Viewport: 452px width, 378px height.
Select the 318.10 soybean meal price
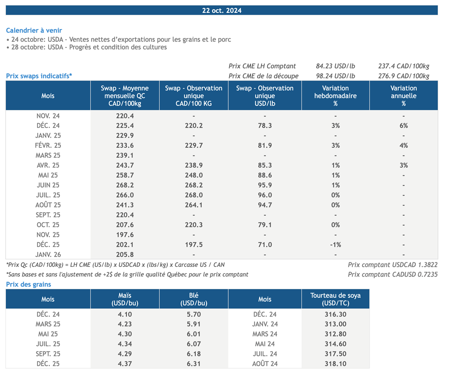(335, 364)
